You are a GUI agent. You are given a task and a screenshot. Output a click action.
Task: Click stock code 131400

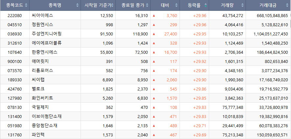click(x=15, y=117)
